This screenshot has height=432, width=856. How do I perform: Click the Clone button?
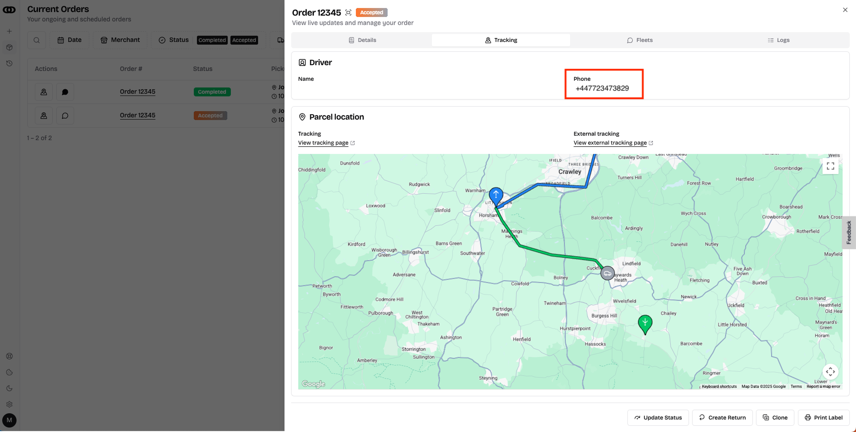coord(775,418)
